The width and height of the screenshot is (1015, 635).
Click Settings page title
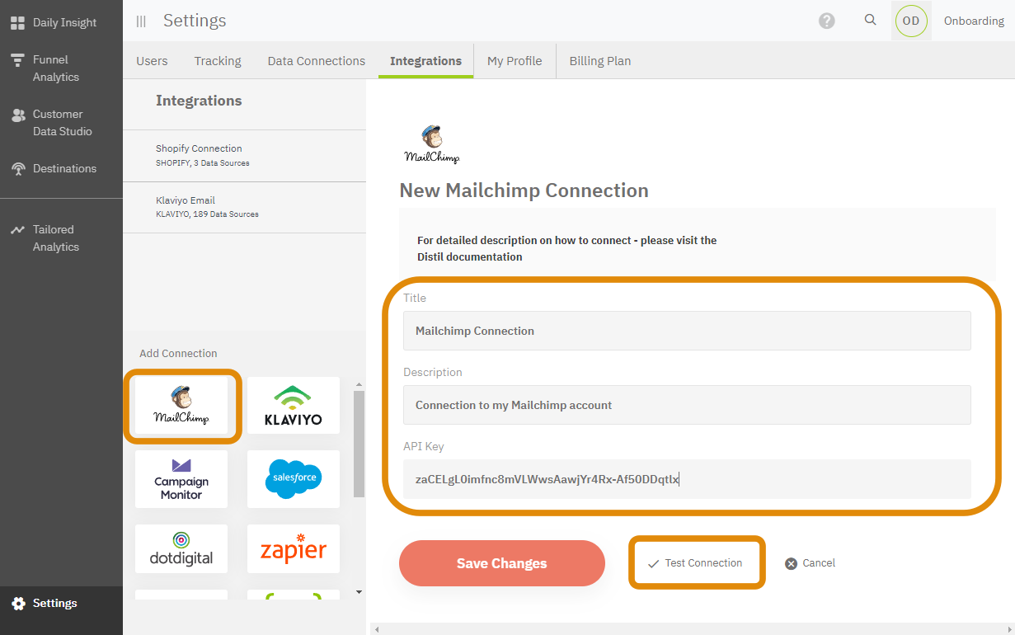pos(195,21)
